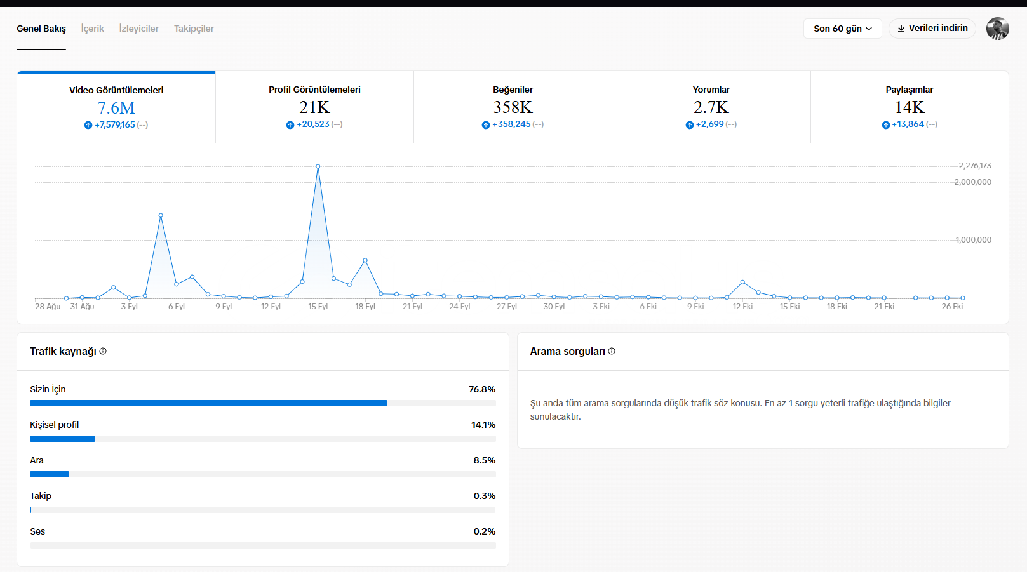1027x572 pixels.
Task: Click up-arrow icon under Profil Görüntülemeleri
Action: click(x=290, y=125)
